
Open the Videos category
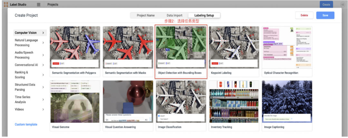coord(30,109)
